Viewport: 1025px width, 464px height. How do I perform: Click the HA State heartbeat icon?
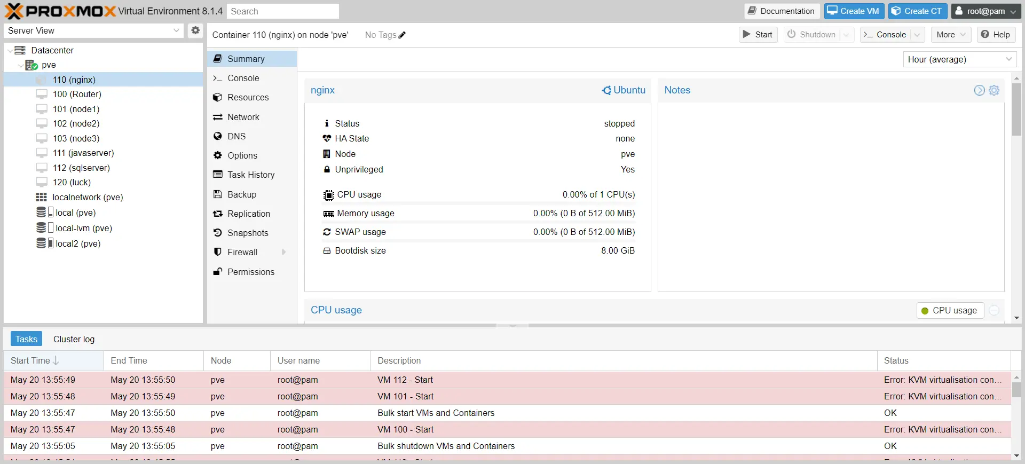pos(327,139)
